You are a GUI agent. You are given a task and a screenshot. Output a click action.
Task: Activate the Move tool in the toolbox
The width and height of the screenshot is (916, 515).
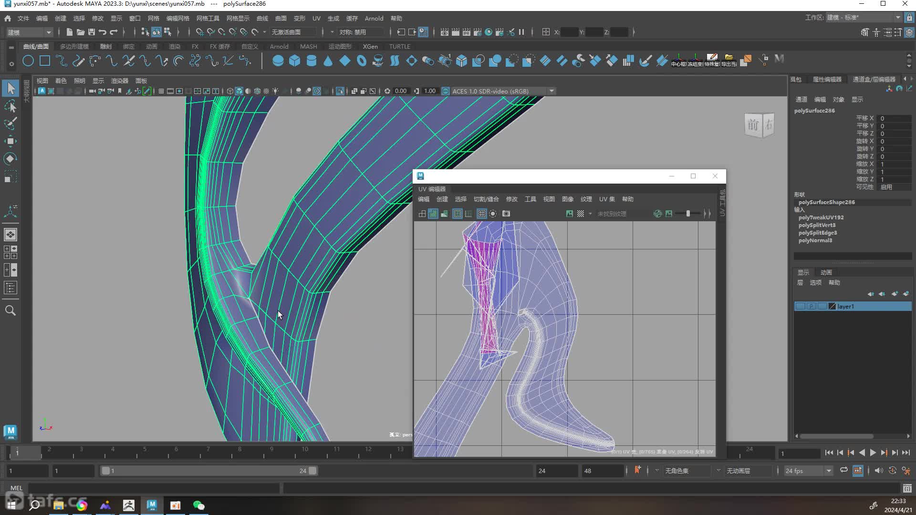(10, 141)
